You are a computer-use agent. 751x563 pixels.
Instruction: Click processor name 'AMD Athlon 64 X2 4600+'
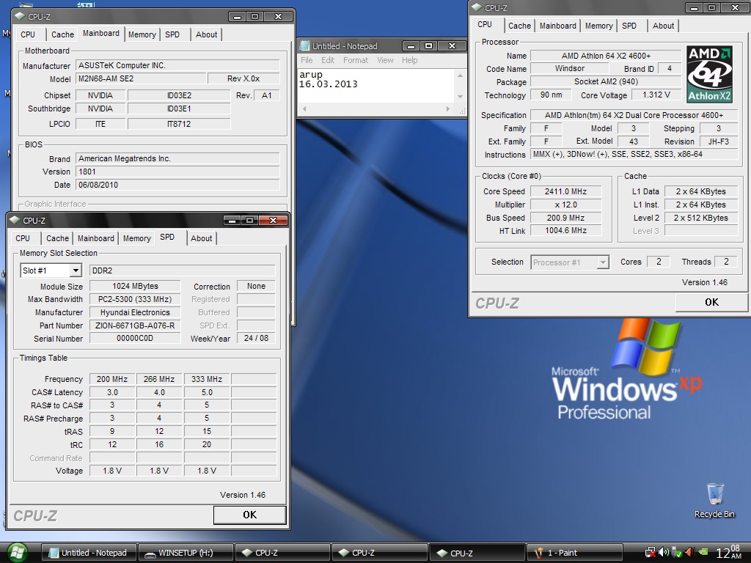606,56
